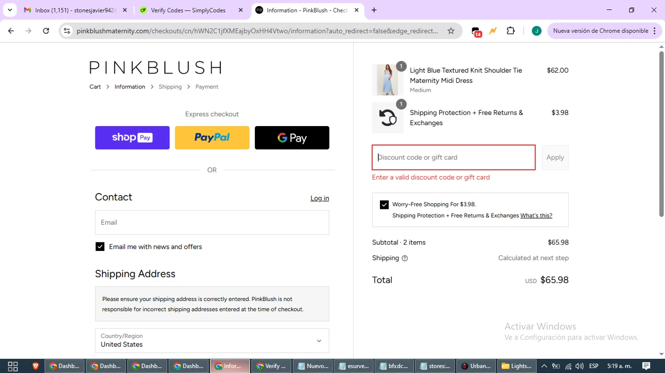Show hidden system tray icons
This screenshot has height=373, width=665.
(x=544, y=366)
